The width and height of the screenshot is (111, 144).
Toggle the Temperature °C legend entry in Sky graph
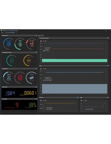47,78
